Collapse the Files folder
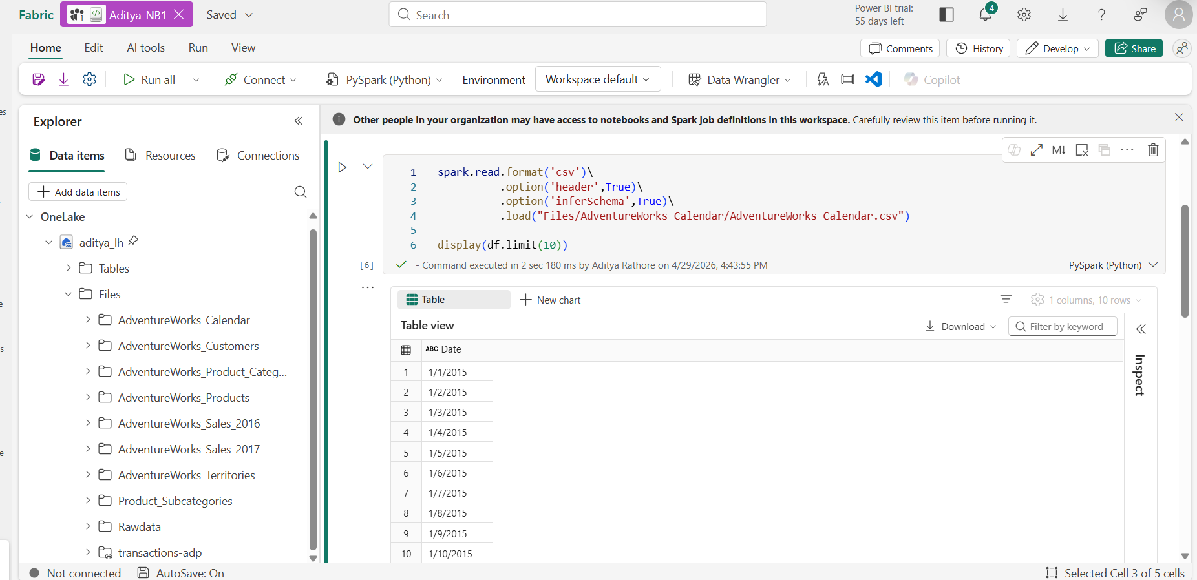This screenshot has width=1197, height=580. [x=69, y=294]
